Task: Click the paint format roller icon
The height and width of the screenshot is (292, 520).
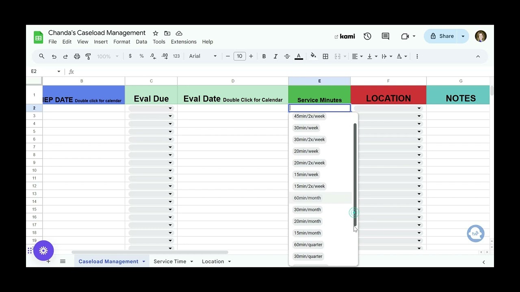Action: (88, 56)
